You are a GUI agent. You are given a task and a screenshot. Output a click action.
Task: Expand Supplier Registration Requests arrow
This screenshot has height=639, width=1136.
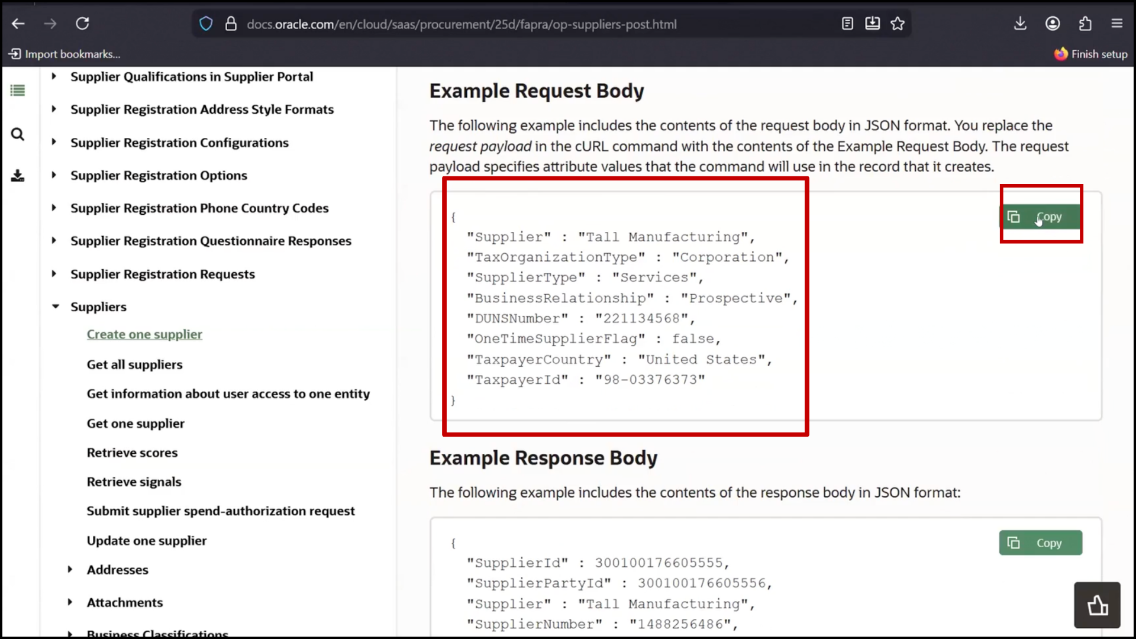pyautogui.click(x=54, y=273)
